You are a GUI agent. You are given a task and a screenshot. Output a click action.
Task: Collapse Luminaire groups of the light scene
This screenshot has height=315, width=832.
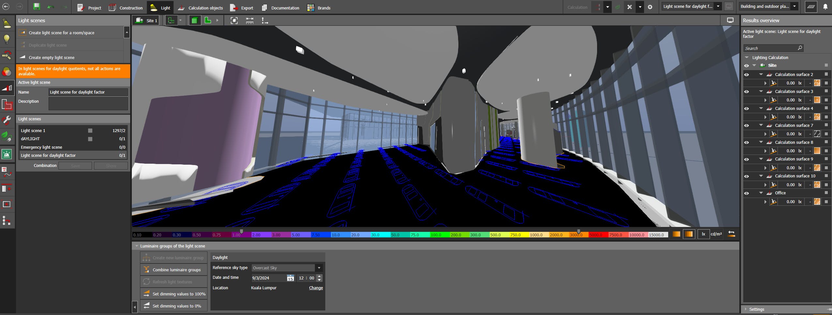(x=137, y=246)
